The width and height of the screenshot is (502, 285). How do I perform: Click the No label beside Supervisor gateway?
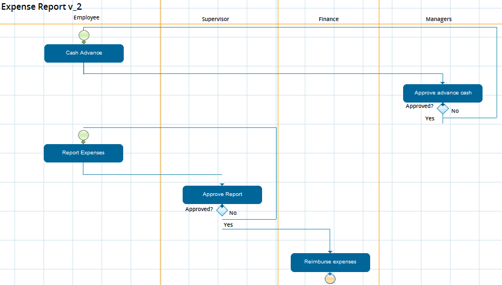[x=233, y=213]
